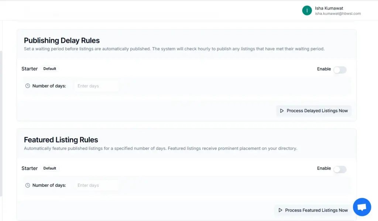
Task: Click Process Delayed Listings Now
Action: pyautogui.click(x=314, y=111)
